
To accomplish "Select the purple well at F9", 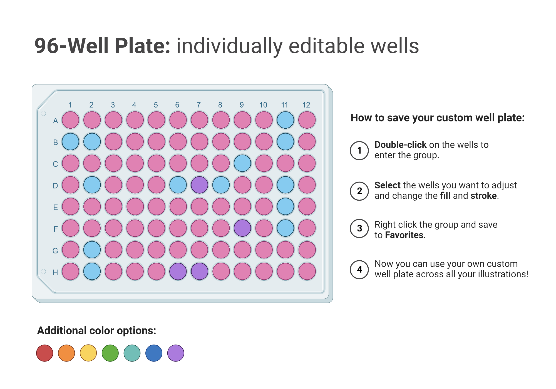I will (x=242, y=228).
